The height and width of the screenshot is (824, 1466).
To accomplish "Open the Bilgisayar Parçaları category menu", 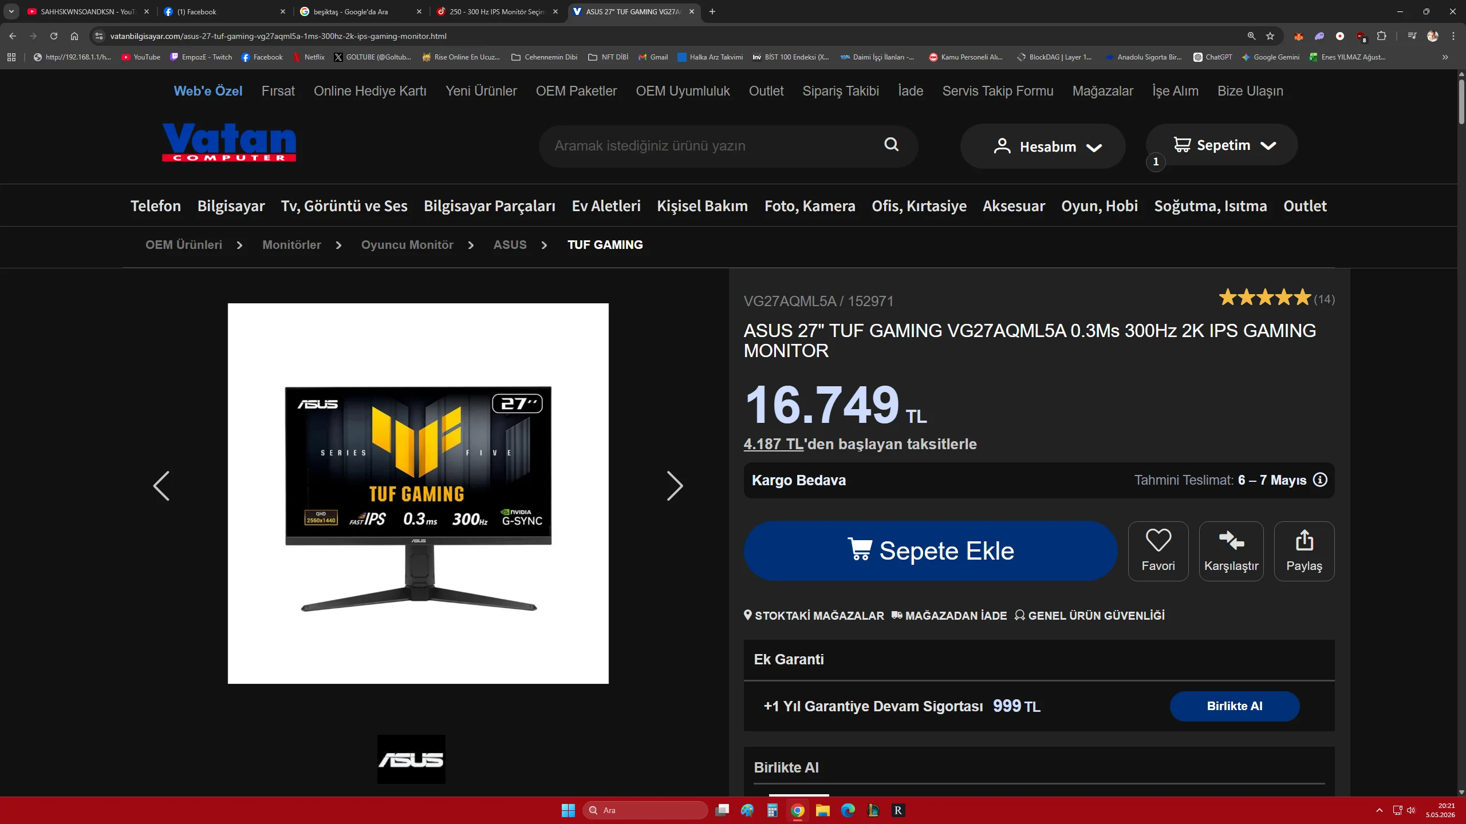I will pos(490,206).
